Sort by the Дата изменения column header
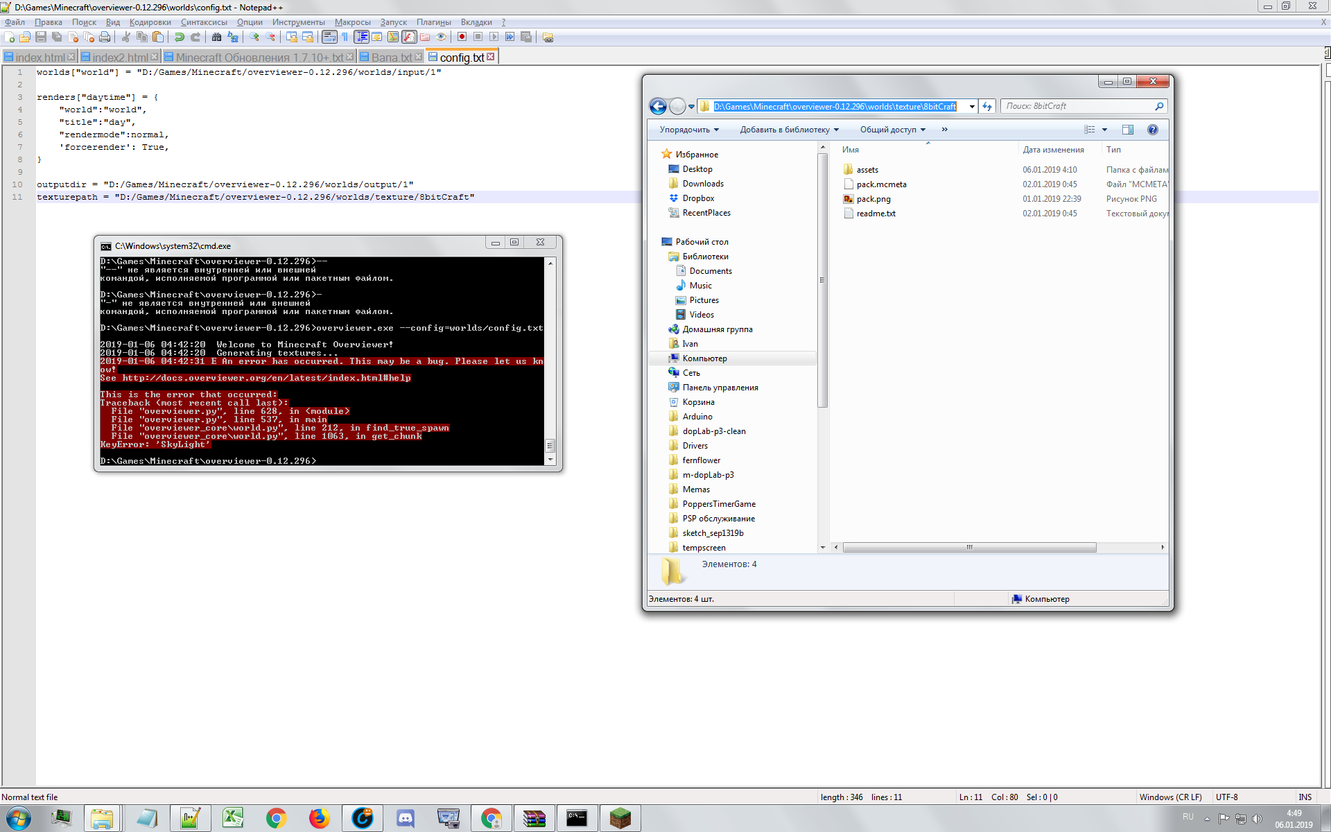The width and height of the screenshot is (1331, 832). [1053, 150]
